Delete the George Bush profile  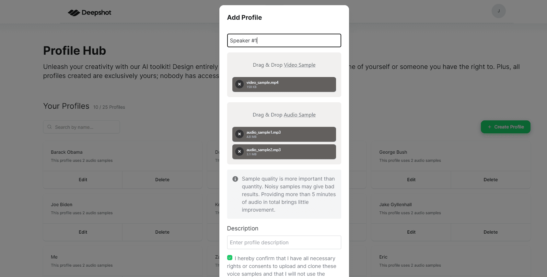point(491,180)
